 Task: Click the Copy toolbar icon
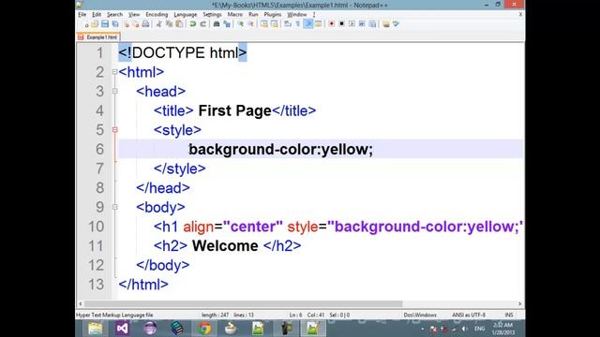(169, 24)
